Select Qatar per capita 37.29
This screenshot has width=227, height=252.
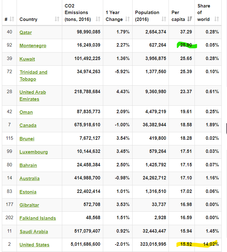[186, 32]
